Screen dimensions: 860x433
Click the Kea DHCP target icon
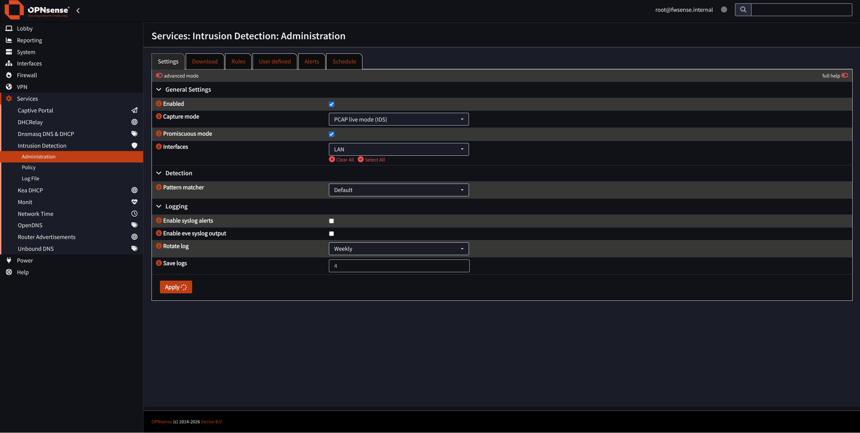tap(134, 190)
